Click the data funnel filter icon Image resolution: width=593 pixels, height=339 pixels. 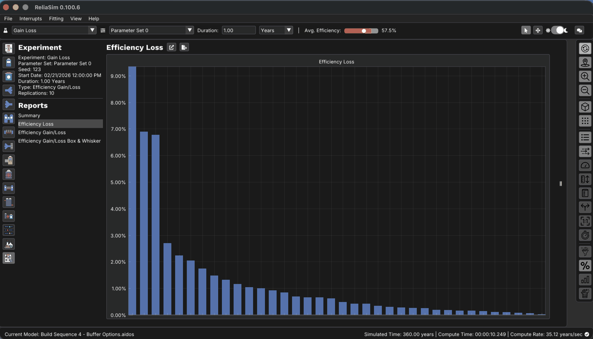coord(585,252)
